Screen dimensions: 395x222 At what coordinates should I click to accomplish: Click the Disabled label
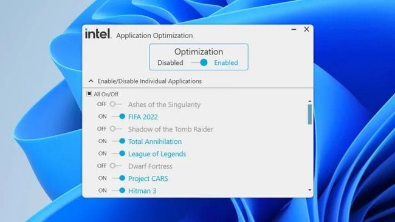coord(170,62)
